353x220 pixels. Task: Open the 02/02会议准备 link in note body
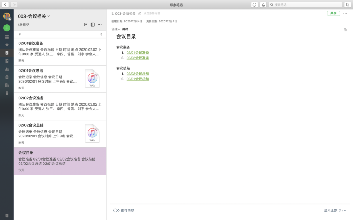[x=138, y=58]
